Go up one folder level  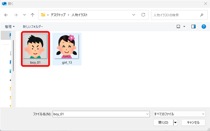point(32,15)
